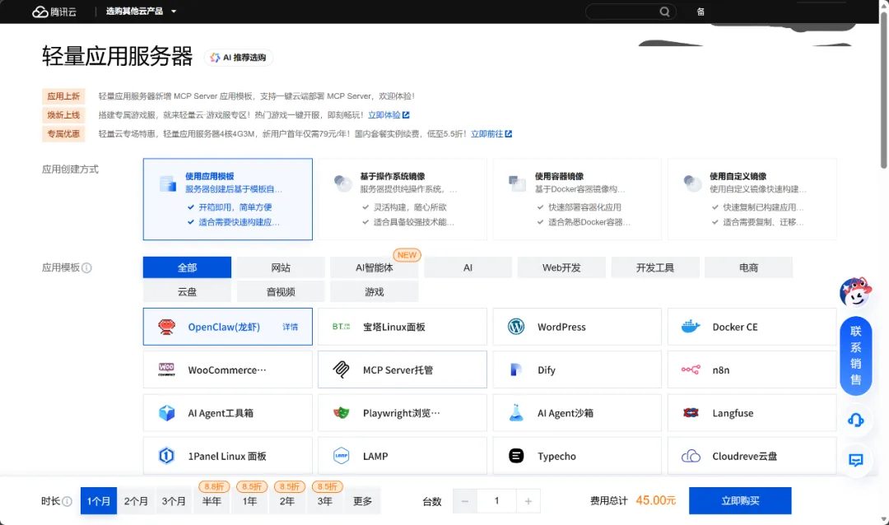This screenshot has width=889, height=525.
Task: Click the top search input box
Action: coord(631,12)
